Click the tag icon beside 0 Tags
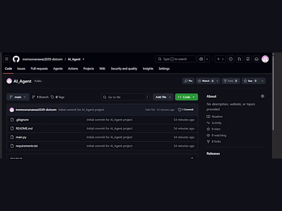The width and height of the screenshot is (282, 211). (52, 97)
